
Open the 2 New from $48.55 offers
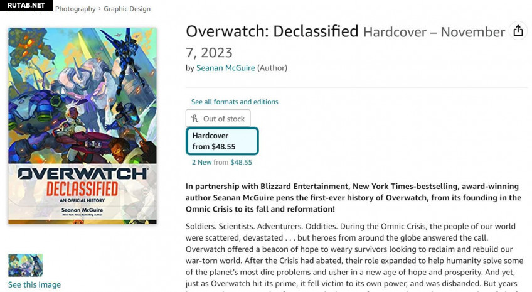point(222,162)
